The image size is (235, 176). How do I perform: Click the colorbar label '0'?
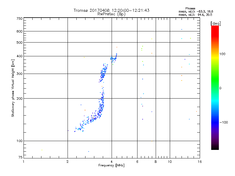point(220,88)
